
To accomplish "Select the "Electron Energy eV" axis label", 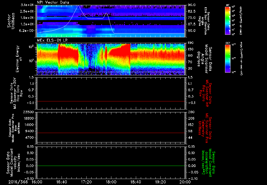I will [19, 59].
